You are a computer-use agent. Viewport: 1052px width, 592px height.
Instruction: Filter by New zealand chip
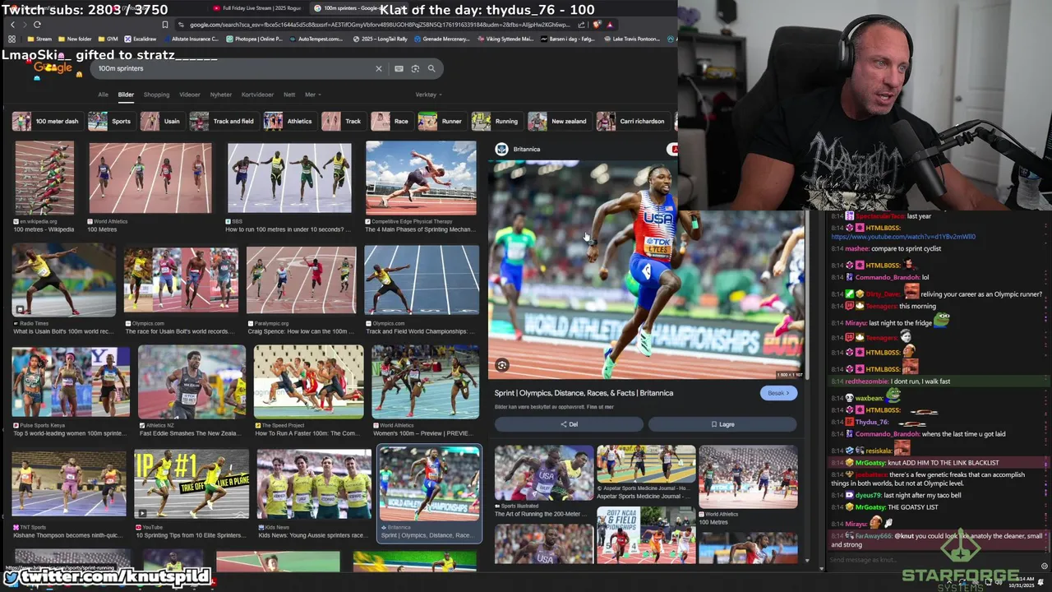click(x=559, y=122)
